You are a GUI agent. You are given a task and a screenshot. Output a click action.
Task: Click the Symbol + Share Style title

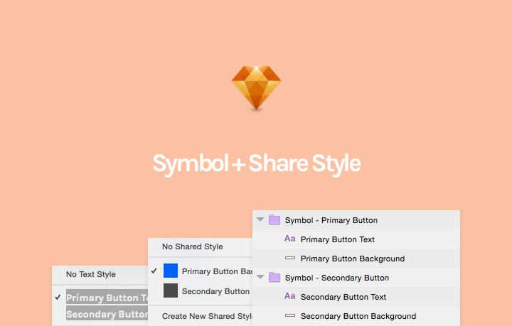click(257, 164)
